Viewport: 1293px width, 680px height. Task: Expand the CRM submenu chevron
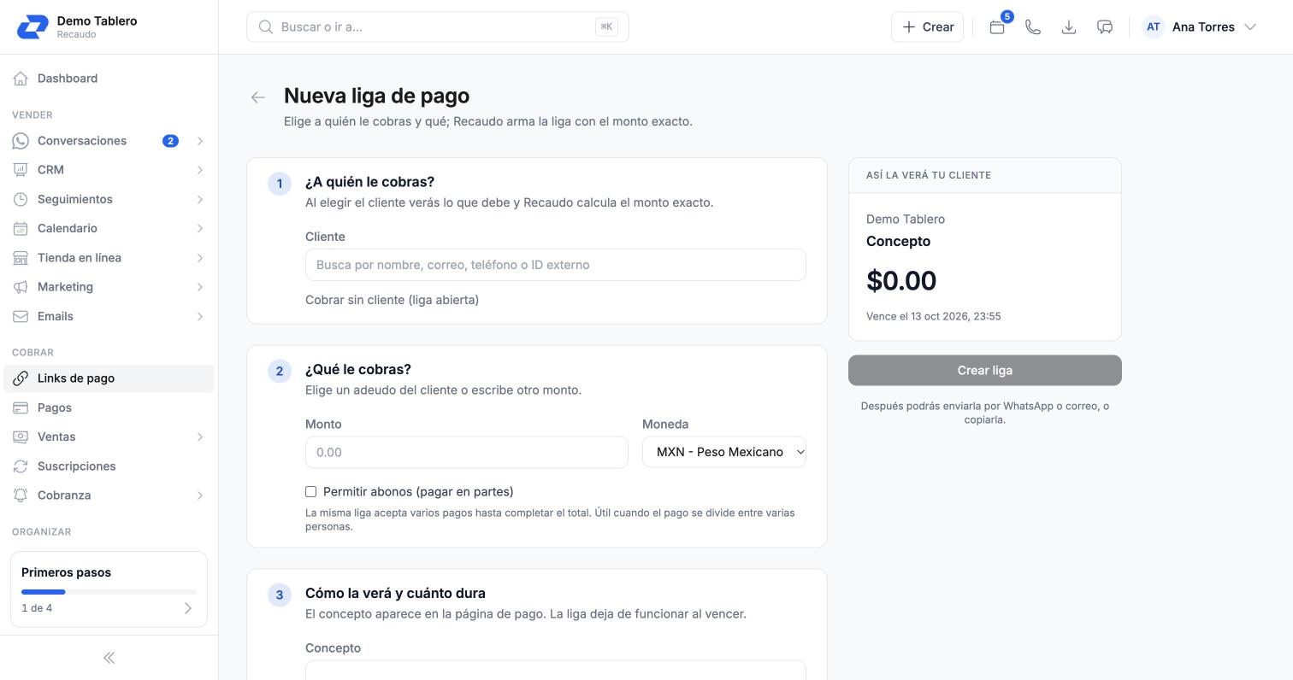coord(200,170)
